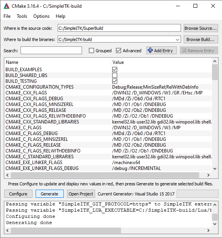Select CMAKE_C_FLAGS_MINSIZEREL entry
Screen dimensions: 222x238
click(x=37, y=139)
